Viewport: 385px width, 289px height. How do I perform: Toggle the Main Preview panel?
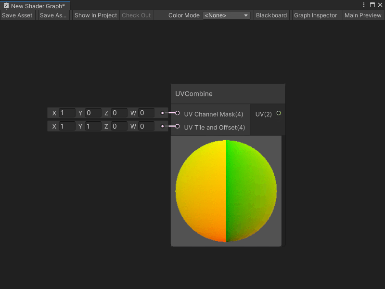pos(362,15)
